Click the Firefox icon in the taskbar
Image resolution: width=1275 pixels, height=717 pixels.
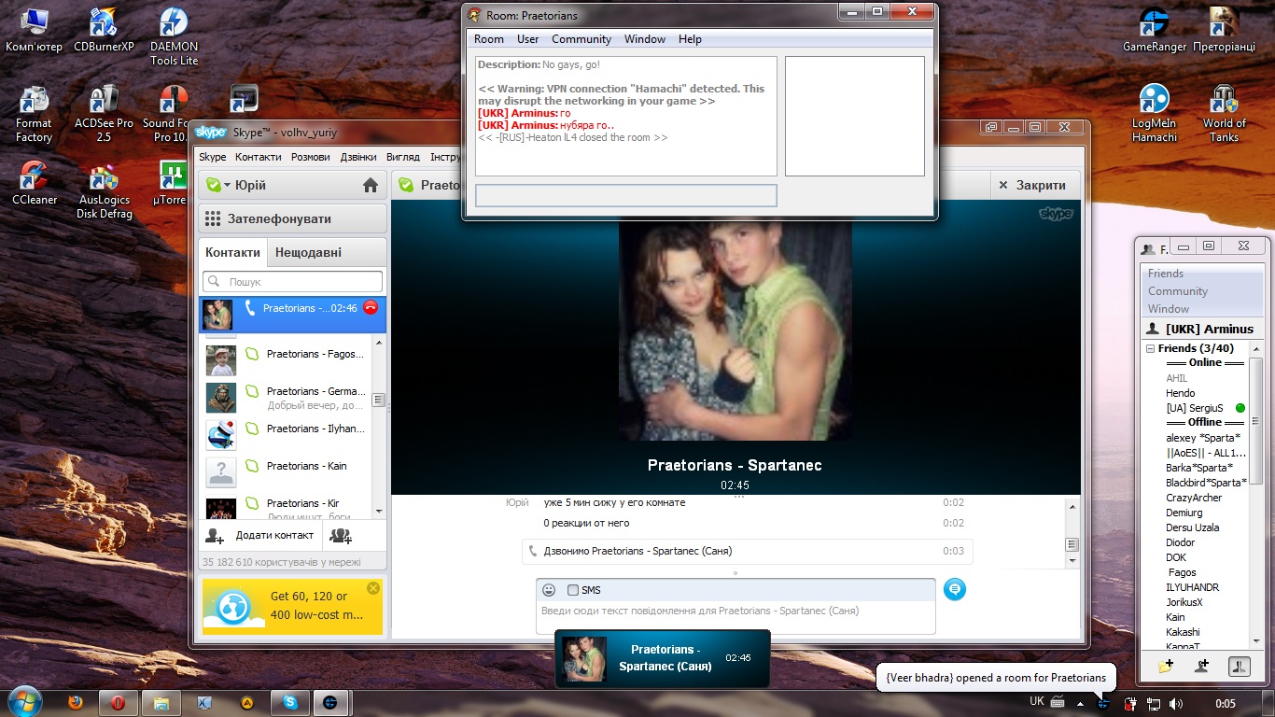tap(75, 702)
